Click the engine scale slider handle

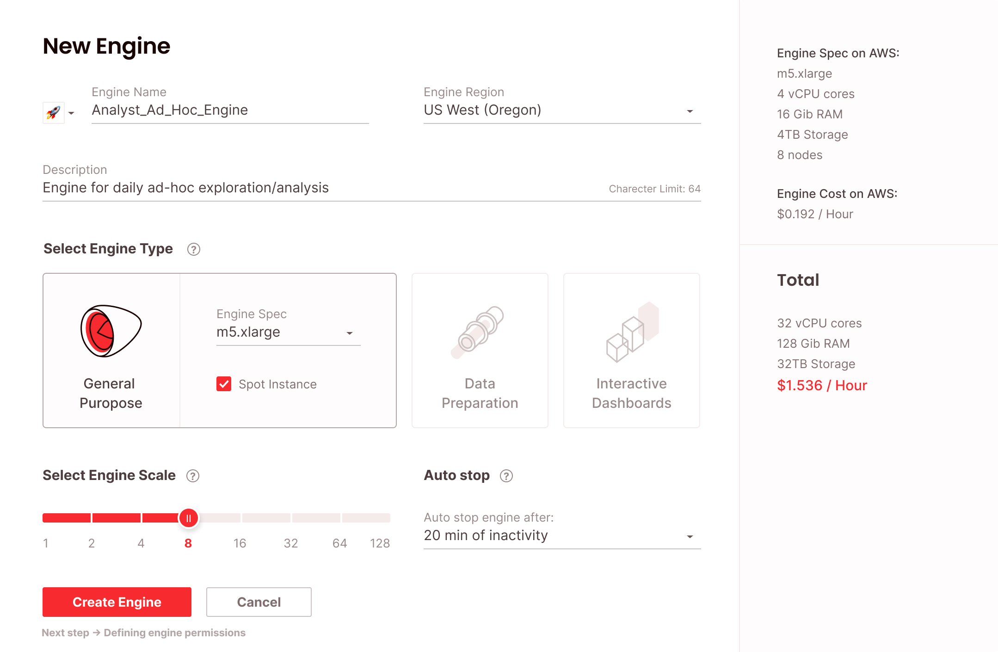pos(189,518)
